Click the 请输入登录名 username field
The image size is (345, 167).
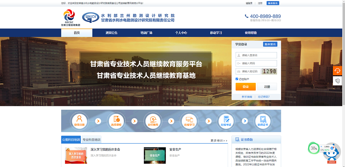point(259,55)
